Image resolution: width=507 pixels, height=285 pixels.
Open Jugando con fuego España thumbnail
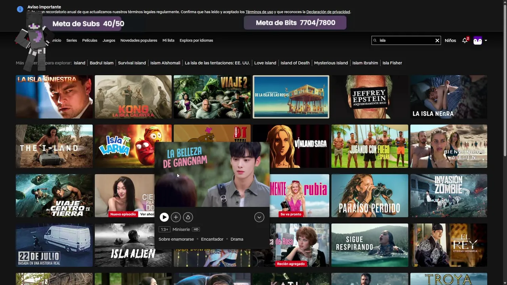click(x=370, y=146)
